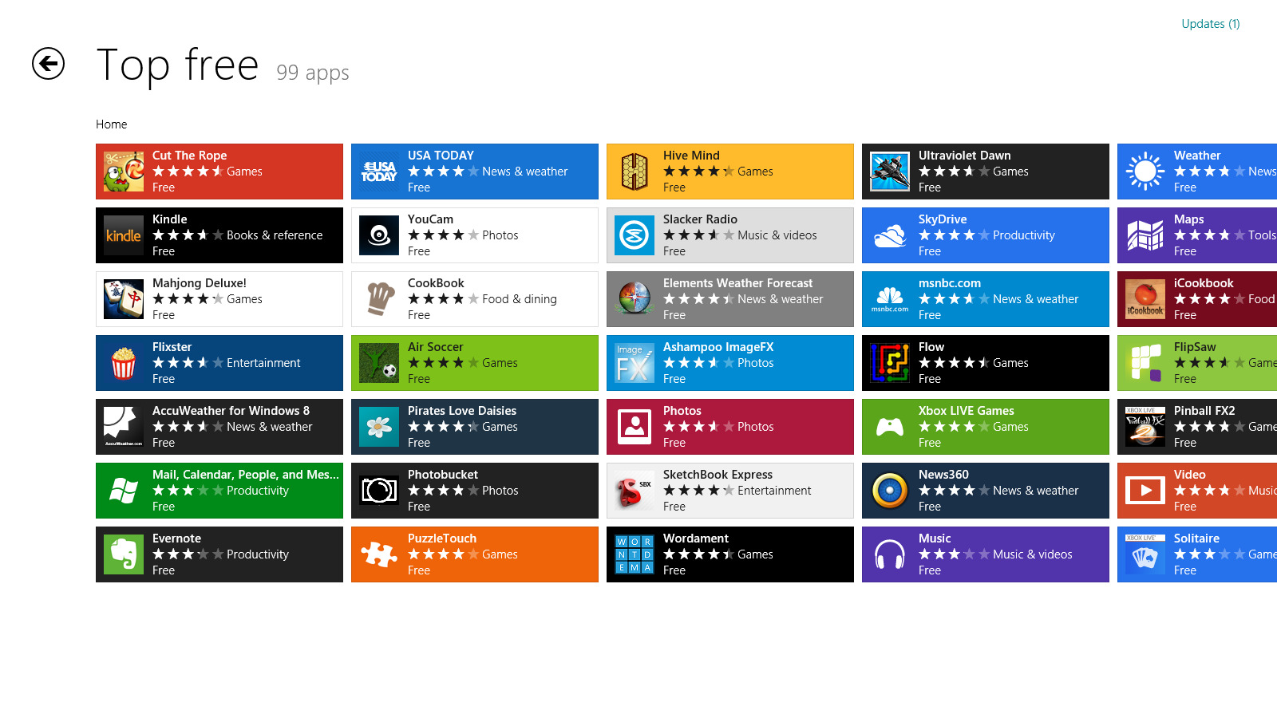Select the YouCam camera icon
The width and height of the screenshot is (1277, 718).
(x=379, y=235)
